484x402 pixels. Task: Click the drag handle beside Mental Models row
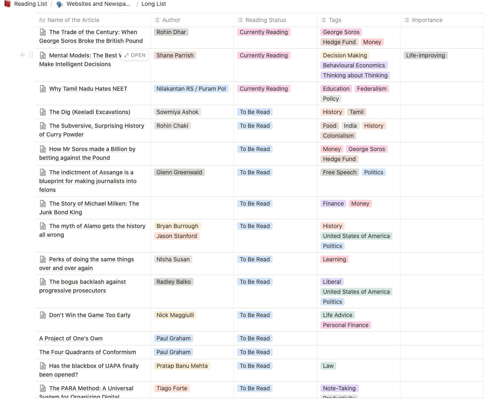click(x=31, y=55)
